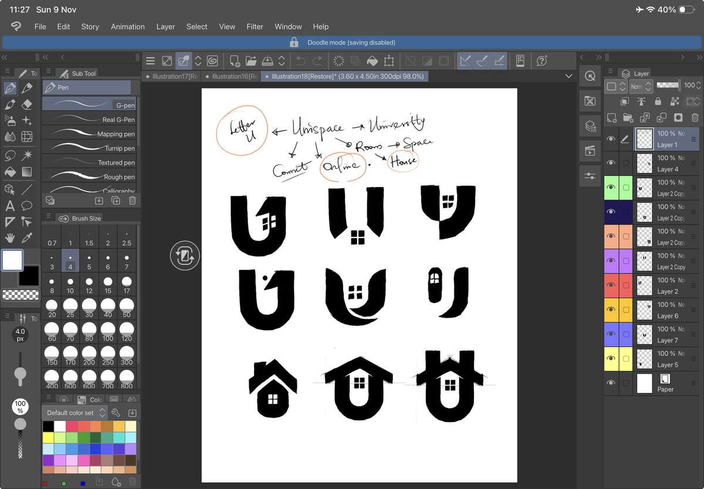Hide Layer 7 using its eye icon
Viewport: 704px width, 489px height.
[611, 335]
